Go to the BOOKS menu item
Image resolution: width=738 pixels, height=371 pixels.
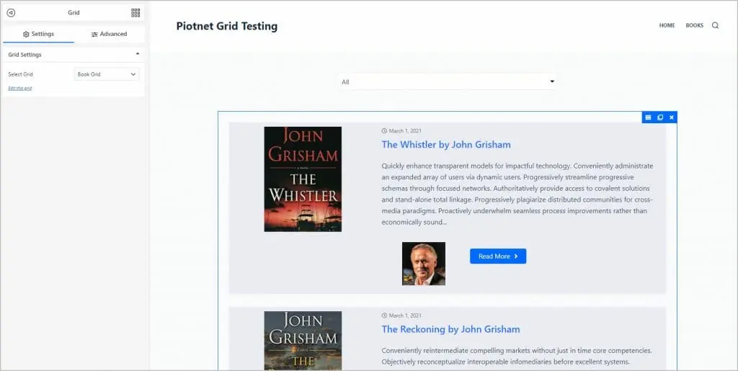[694, 25]
